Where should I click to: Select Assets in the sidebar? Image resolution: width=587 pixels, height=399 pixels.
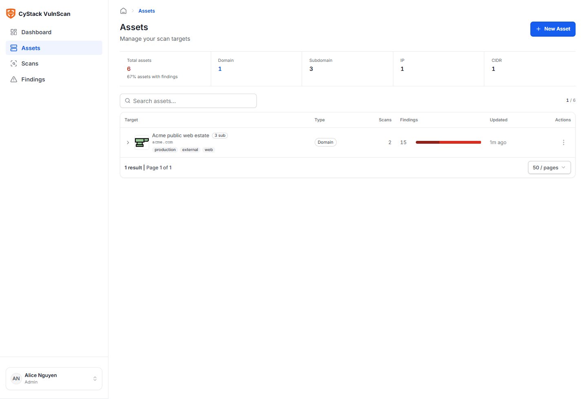tap(54, 48)
